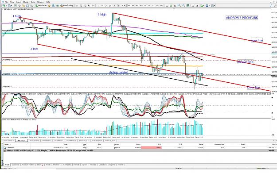Screen dimensions: 277x173
Task: Toggle the Chart Shift icon
Action: tap(197, 6)
